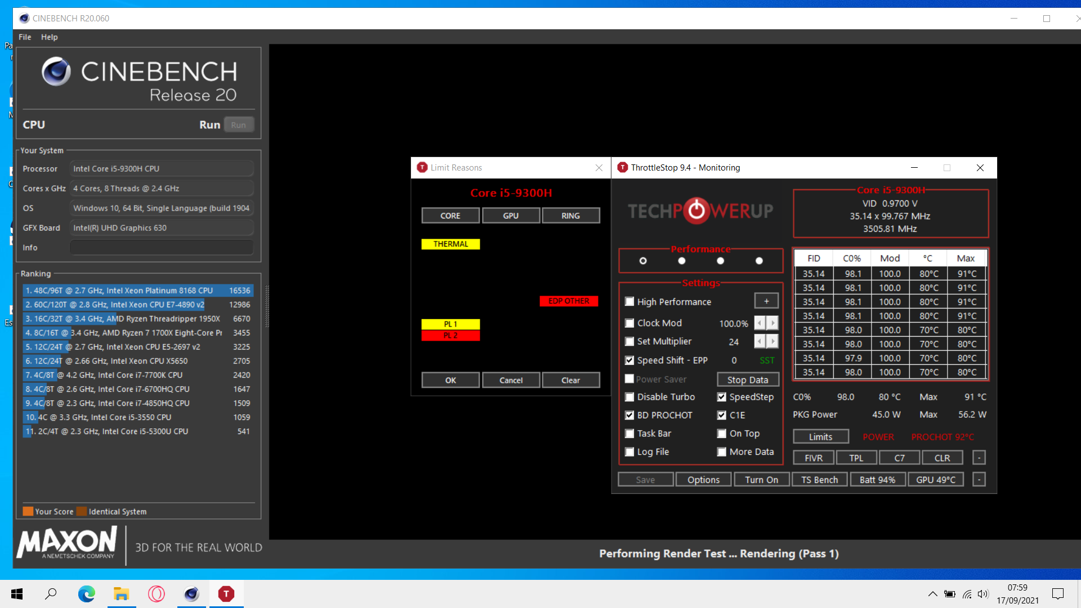
Task: Uncheck Speed Shift - EPP checkbox
Action: pos(629,360)
